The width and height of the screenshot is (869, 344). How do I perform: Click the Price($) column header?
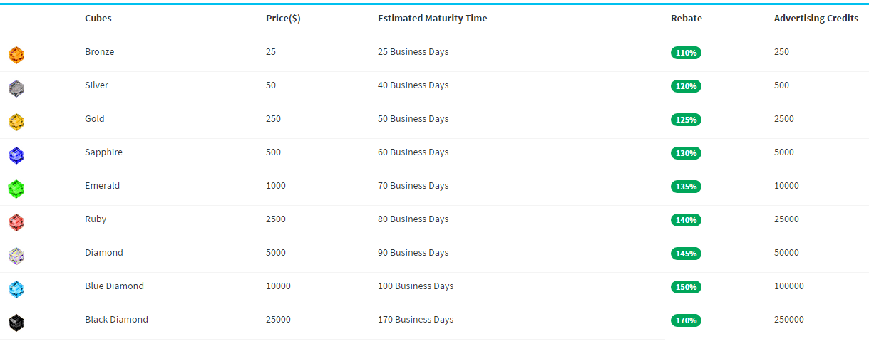283,19
